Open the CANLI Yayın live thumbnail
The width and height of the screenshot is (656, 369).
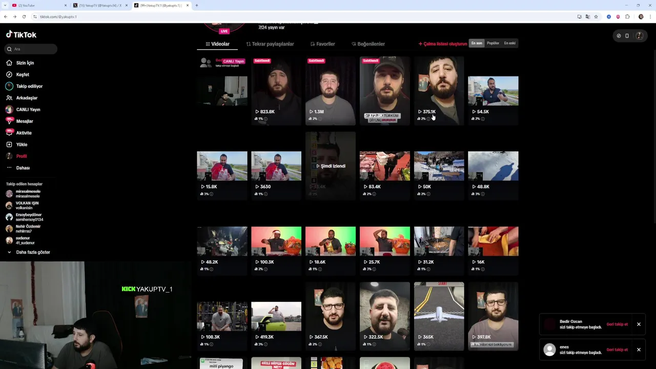click(x=222, y=91)
